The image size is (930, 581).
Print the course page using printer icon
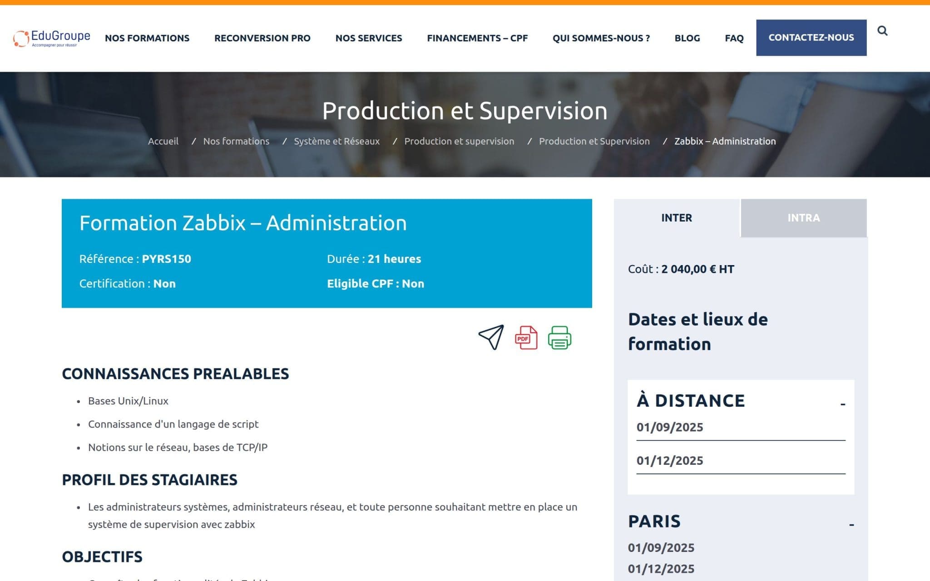[559, 337]
